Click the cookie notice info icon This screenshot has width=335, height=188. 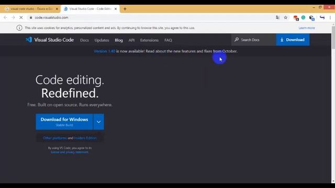[19, 28]
